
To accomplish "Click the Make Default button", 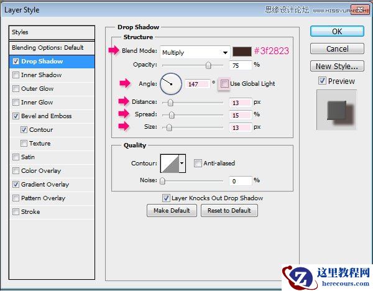I will [172, 211].
